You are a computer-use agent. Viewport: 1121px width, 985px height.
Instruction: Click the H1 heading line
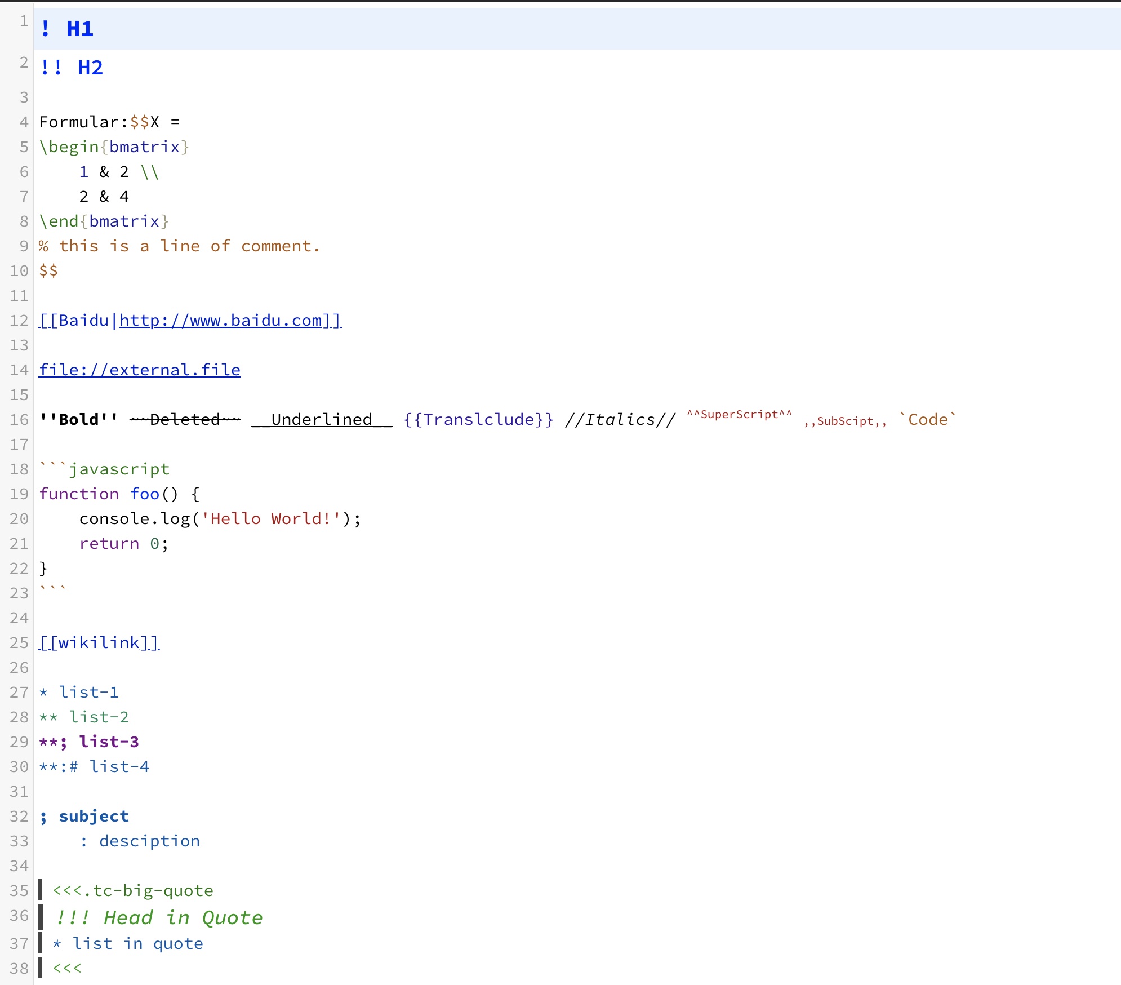tap(79, 29)
